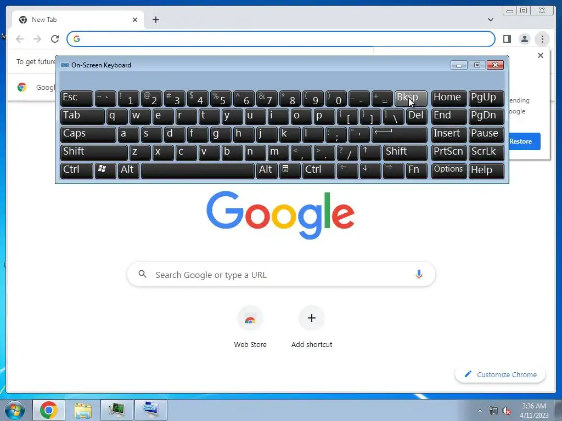This screenshot has height=421, width=562.
Task: Toggle Chrome's side panel icon
Action: [507, 39]
